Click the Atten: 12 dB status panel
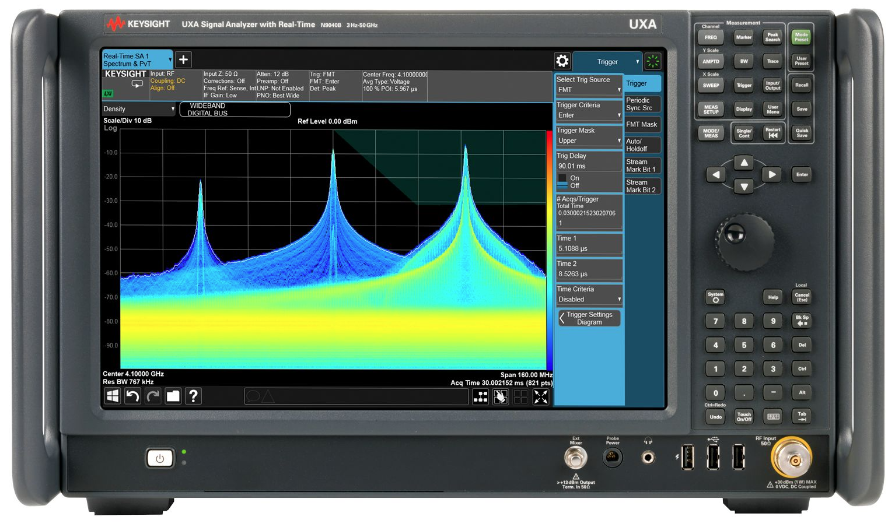 click(282, 86)
